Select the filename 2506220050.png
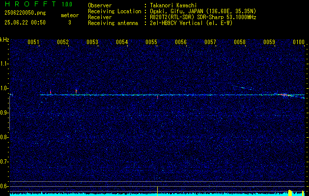This screenshot has height=196, width=309. click(25, 13)
